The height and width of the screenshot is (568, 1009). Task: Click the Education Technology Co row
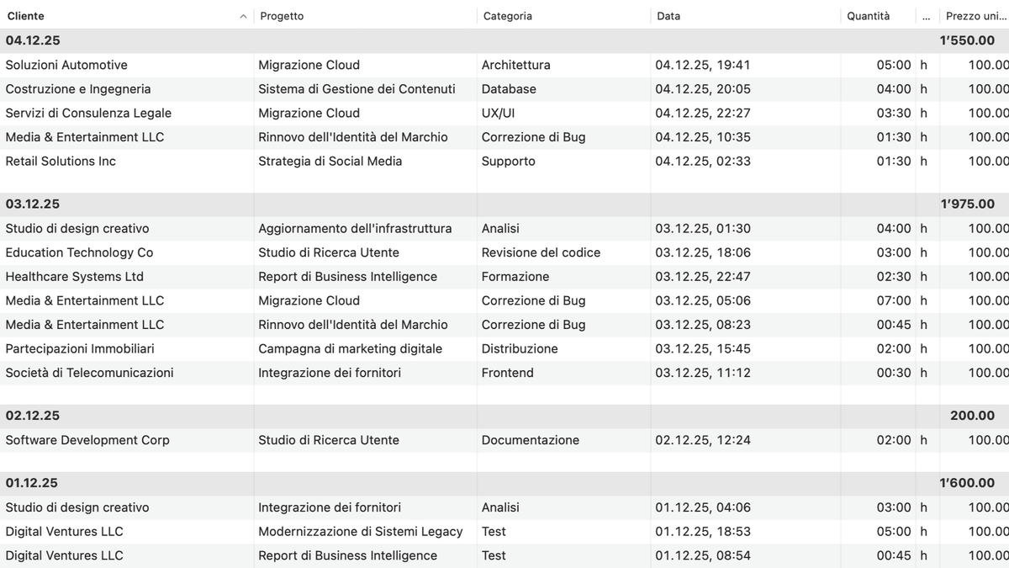[80, 252]
